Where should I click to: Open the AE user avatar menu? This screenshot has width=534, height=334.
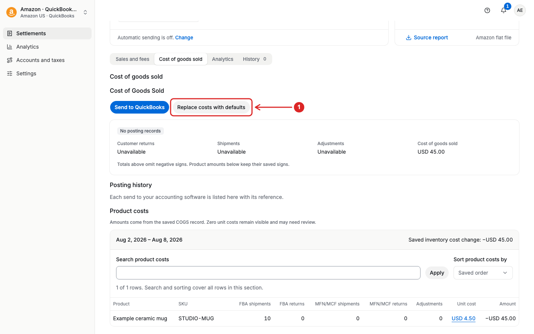(x=520, y=10)
